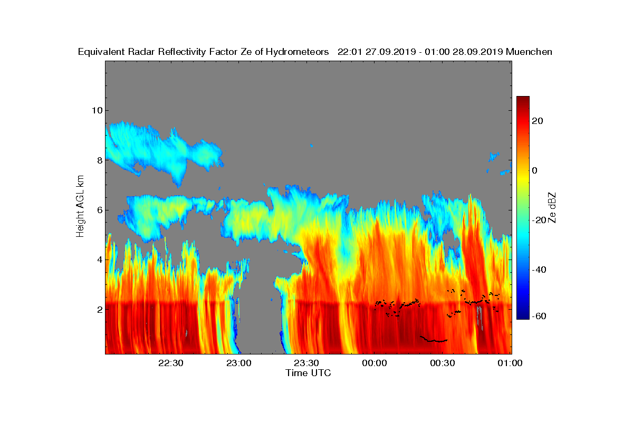Click the '01:00' time tick label
Image resolution: width=633 pixels, height=422 pixels.
point(510,363)
